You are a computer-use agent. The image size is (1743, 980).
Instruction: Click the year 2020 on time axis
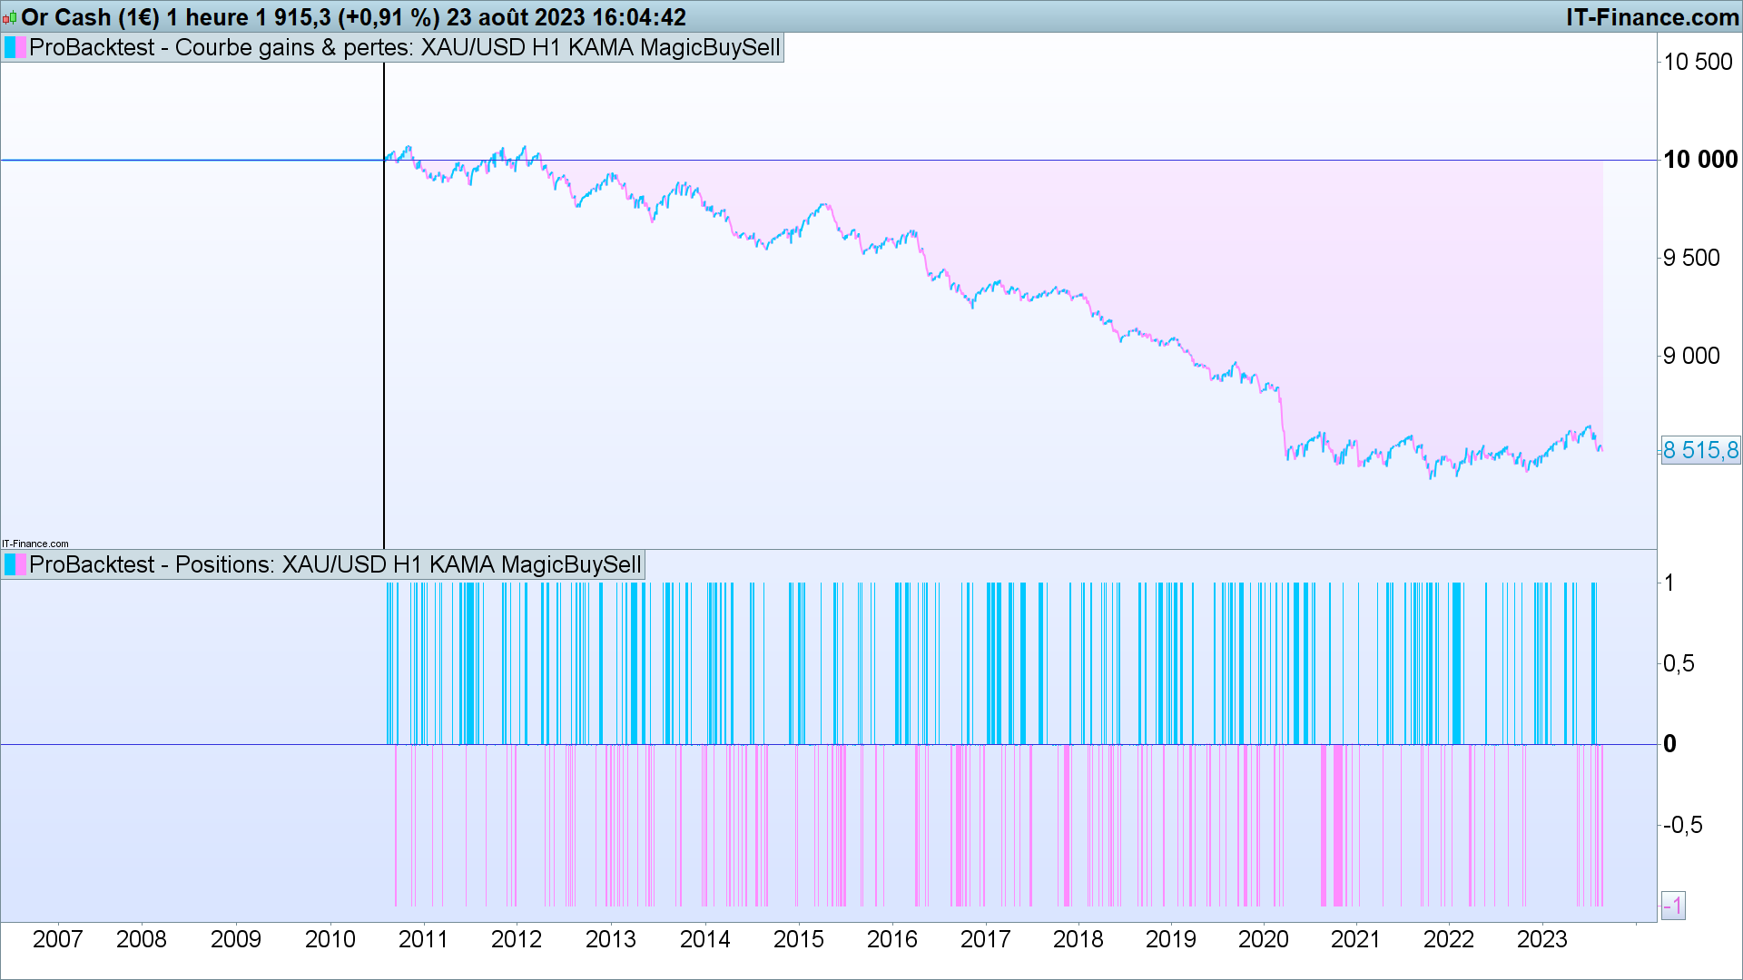click(x=1263, y=939)
